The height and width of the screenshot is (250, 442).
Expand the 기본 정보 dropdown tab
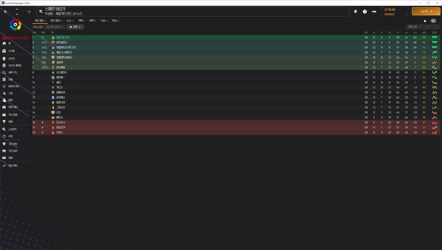click(40, 21)
